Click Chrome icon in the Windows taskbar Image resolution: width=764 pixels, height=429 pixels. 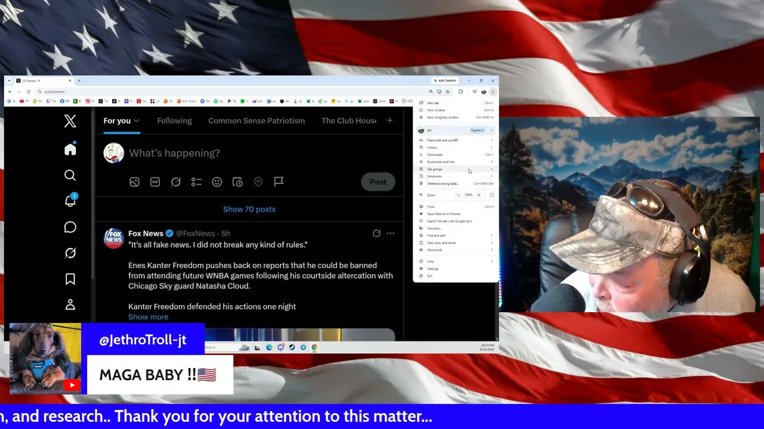[315, 347]
